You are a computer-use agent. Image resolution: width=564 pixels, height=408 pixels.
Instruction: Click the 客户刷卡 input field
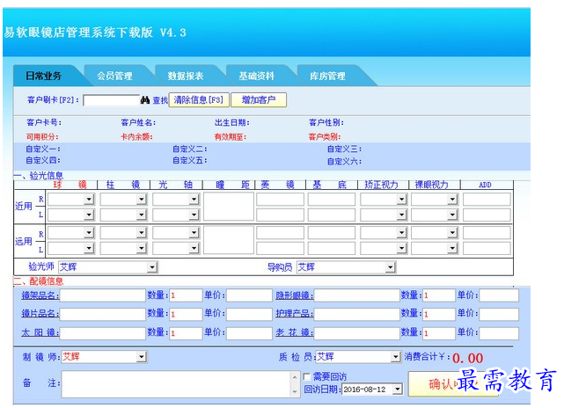pos(111,100)
